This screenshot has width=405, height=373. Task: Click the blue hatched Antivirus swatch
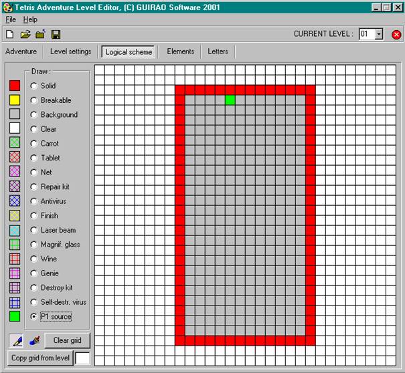[x=15, y=201]
